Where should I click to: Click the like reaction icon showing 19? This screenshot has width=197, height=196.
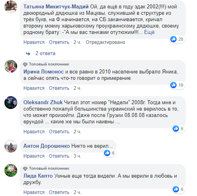pyautogui.click(x=173, y=85)
